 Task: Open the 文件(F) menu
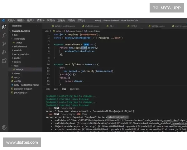tap(11, 20)
